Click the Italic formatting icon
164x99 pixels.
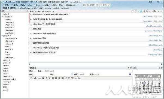[46, 78]
